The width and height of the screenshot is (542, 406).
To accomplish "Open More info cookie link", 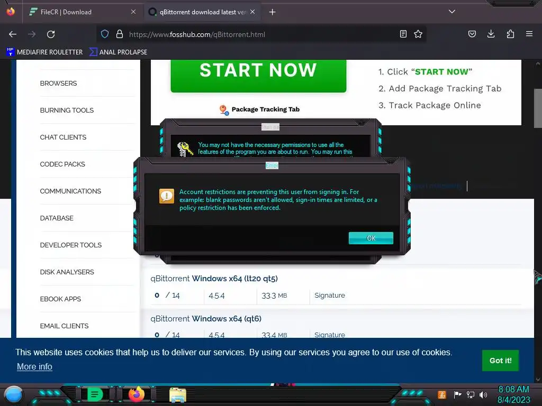I will (x=34, y=367).
